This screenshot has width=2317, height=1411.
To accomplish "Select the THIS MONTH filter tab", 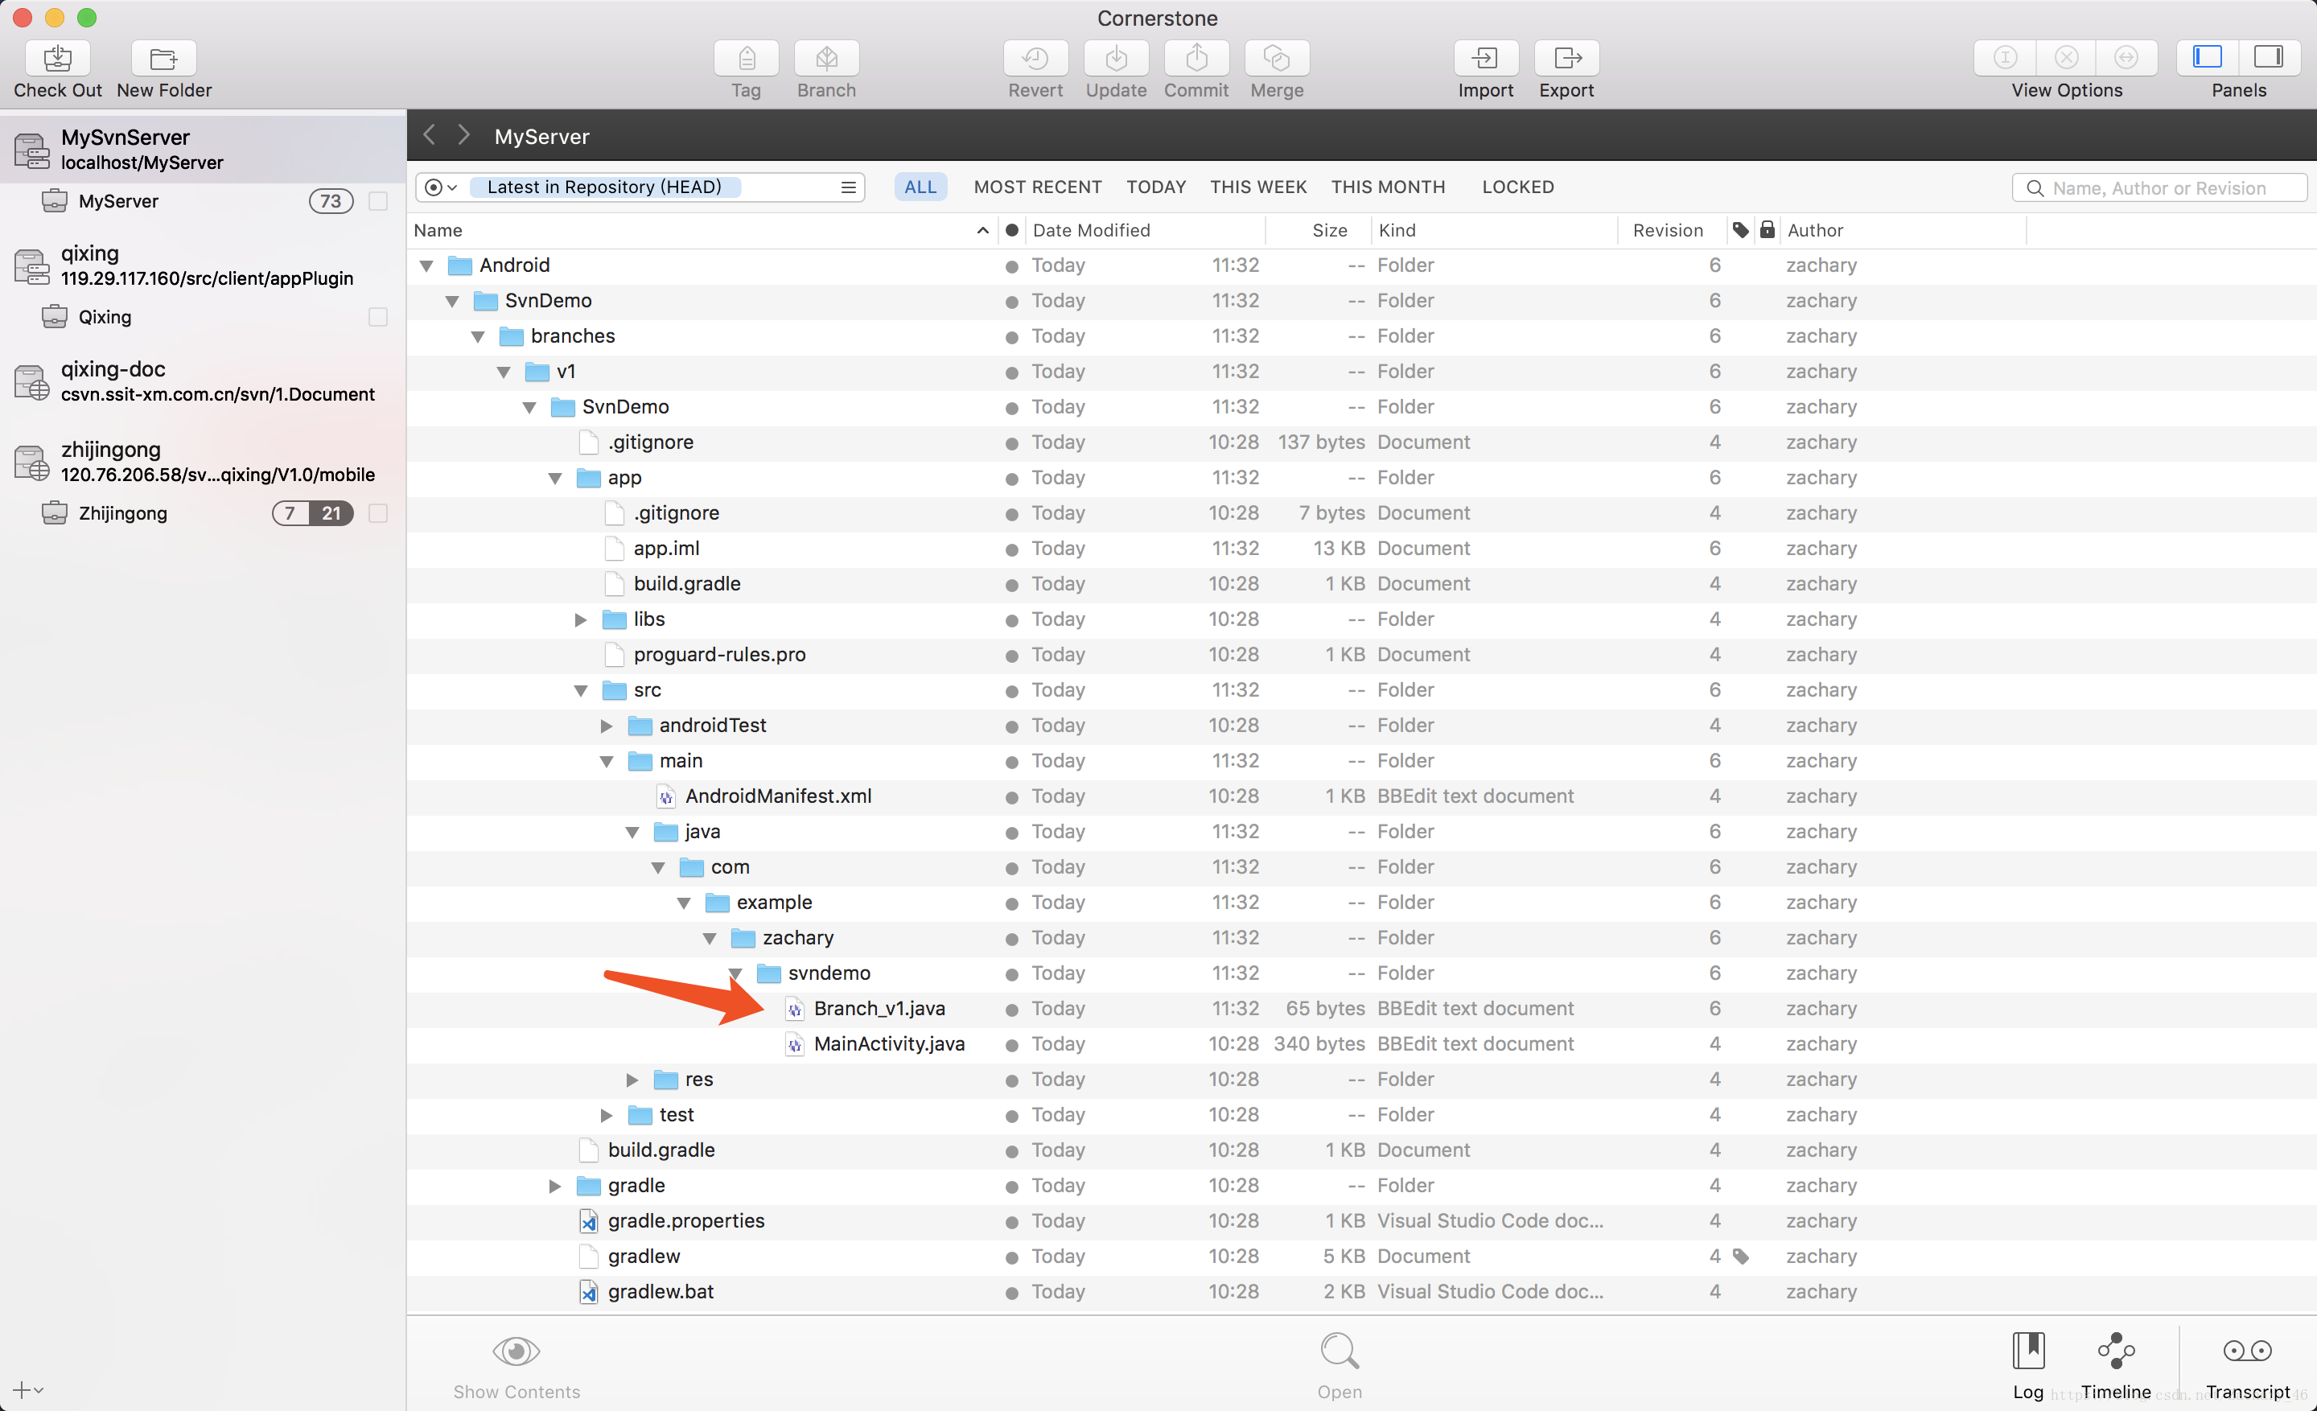I will [x=1388, y=187].
